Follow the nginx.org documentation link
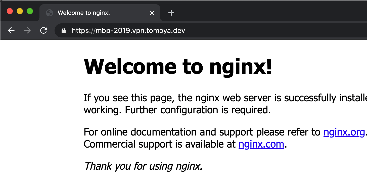 (344, 132)
